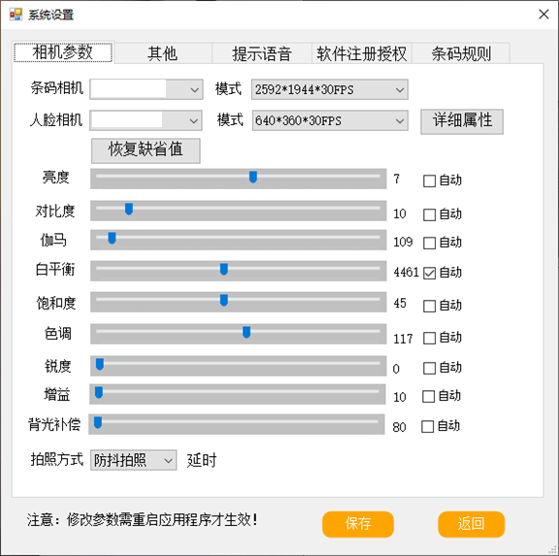Image resolution: width=559 pixels, height=556 pixels.
Task: Open the 条码相机 dropdown
Action: [147, 89]
